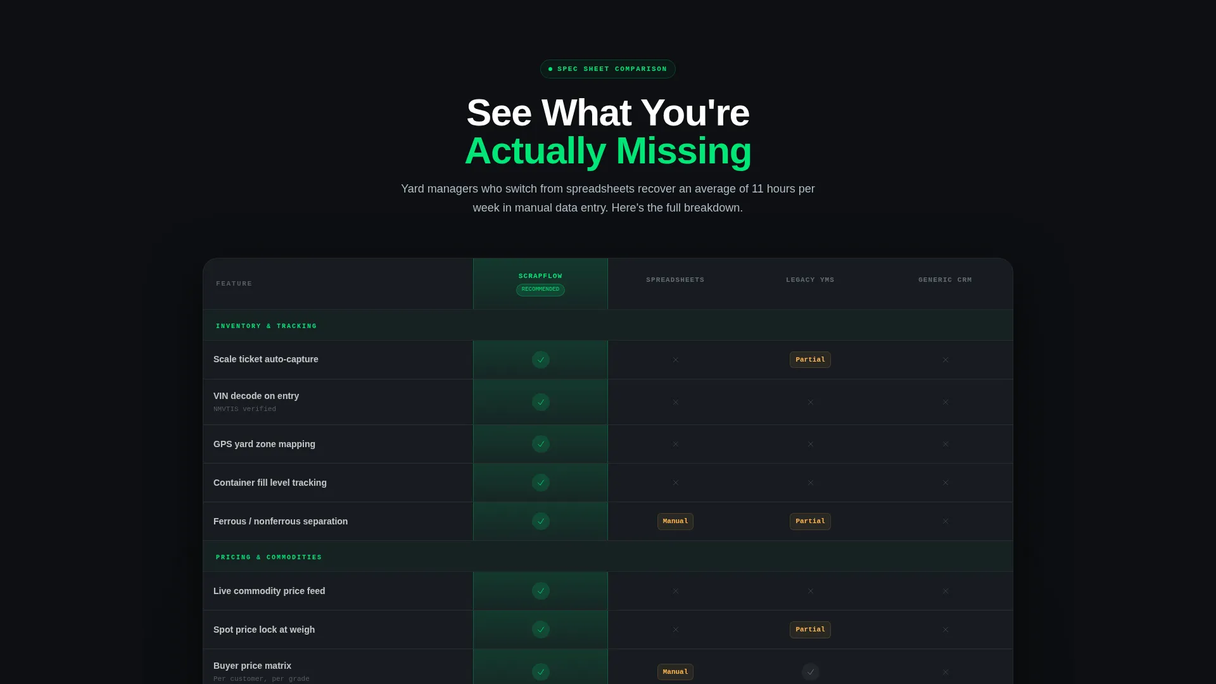Click Generic CRM X mark for Scale ticket auto-capture
Screen dimensions: 1216x684
(945, 360)
